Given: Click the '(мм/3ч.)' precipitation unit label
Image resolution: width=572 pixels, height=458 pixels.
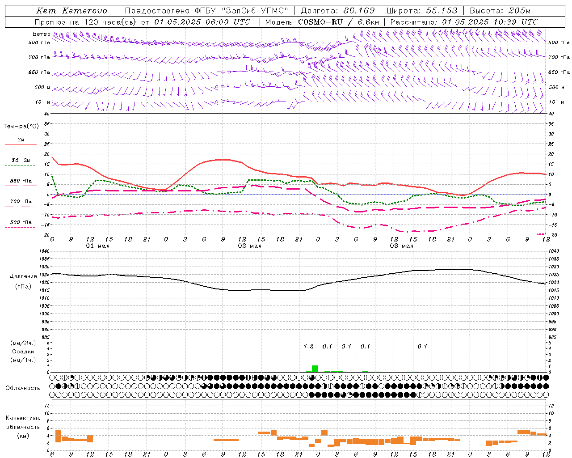Looking at the screenshot, I should [x=23, y=343].
